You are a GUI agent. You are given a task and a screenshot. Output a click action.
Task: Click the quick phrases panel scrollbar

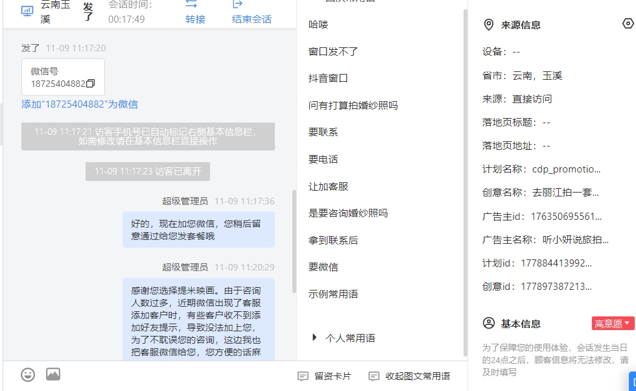pos(465,182)
